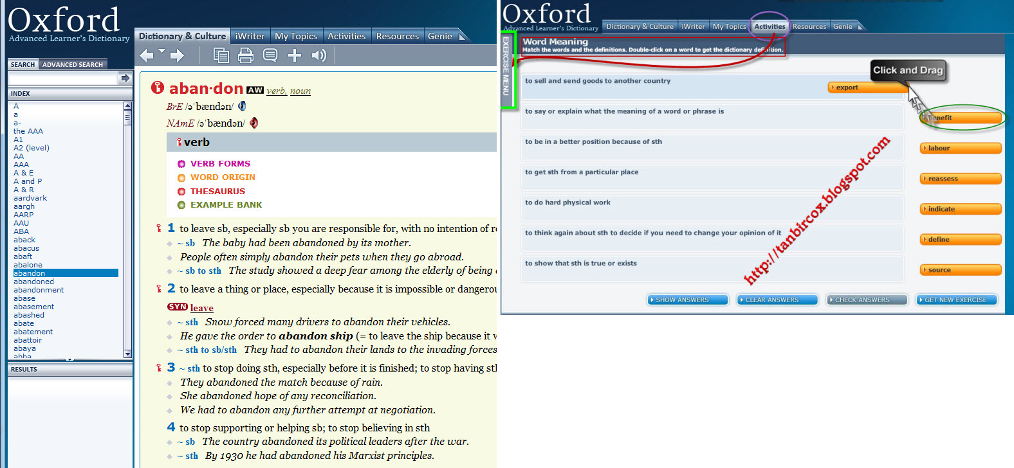
Task: Click the index scrollbar down arrow
Action: pyautogui.click(x=127, y=354)
